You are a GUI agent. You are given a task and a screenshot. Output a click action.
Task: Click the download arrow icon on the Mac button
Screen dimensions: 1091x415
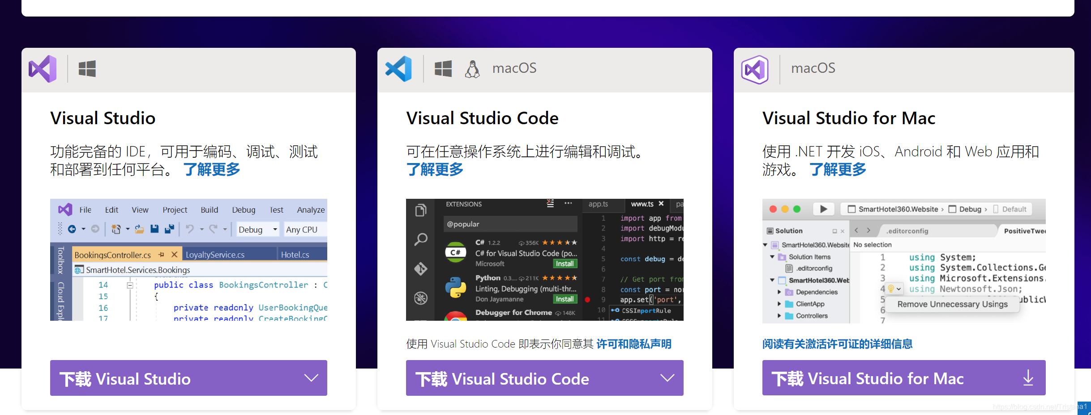point(1028,378)
